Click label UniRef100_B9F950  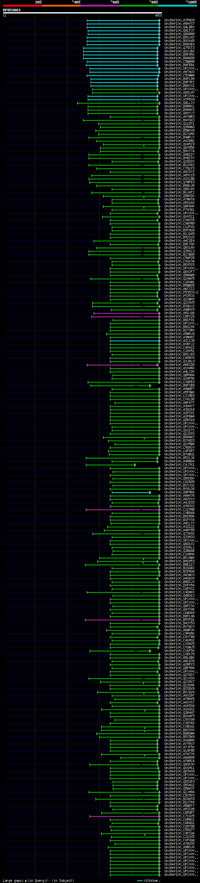[179, 55]
